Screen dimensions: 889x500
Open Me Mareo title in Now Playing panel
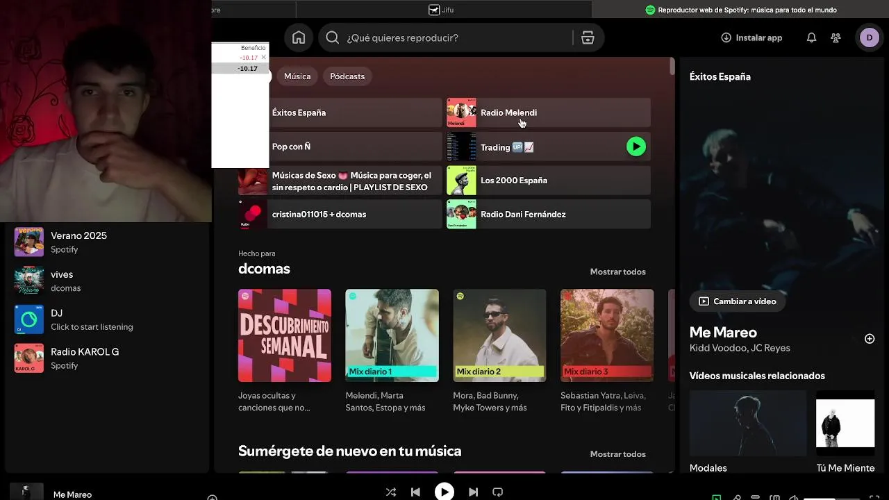pyautogui.click(x=723, y=332)
